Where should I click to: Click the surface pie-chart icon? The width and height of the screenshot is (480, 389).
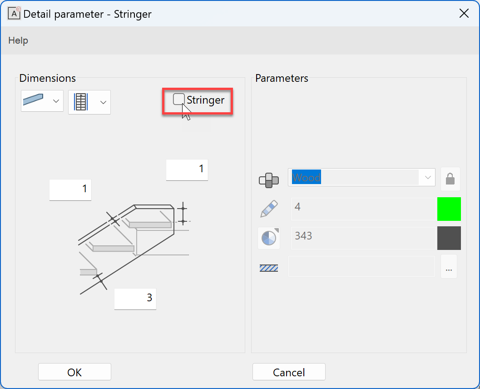tap(268, 238)
